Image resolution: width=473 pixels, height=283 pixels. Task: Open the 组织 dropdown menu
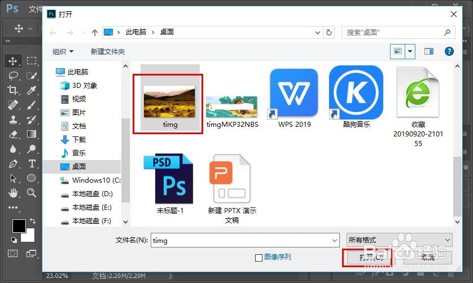[x=63, y=51]
